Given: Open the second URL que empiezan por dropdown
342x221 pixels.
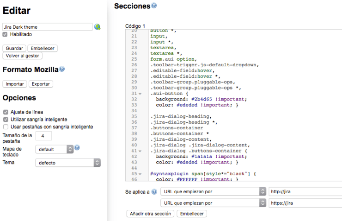Looking at the screenshot, I should coord(212,203).
